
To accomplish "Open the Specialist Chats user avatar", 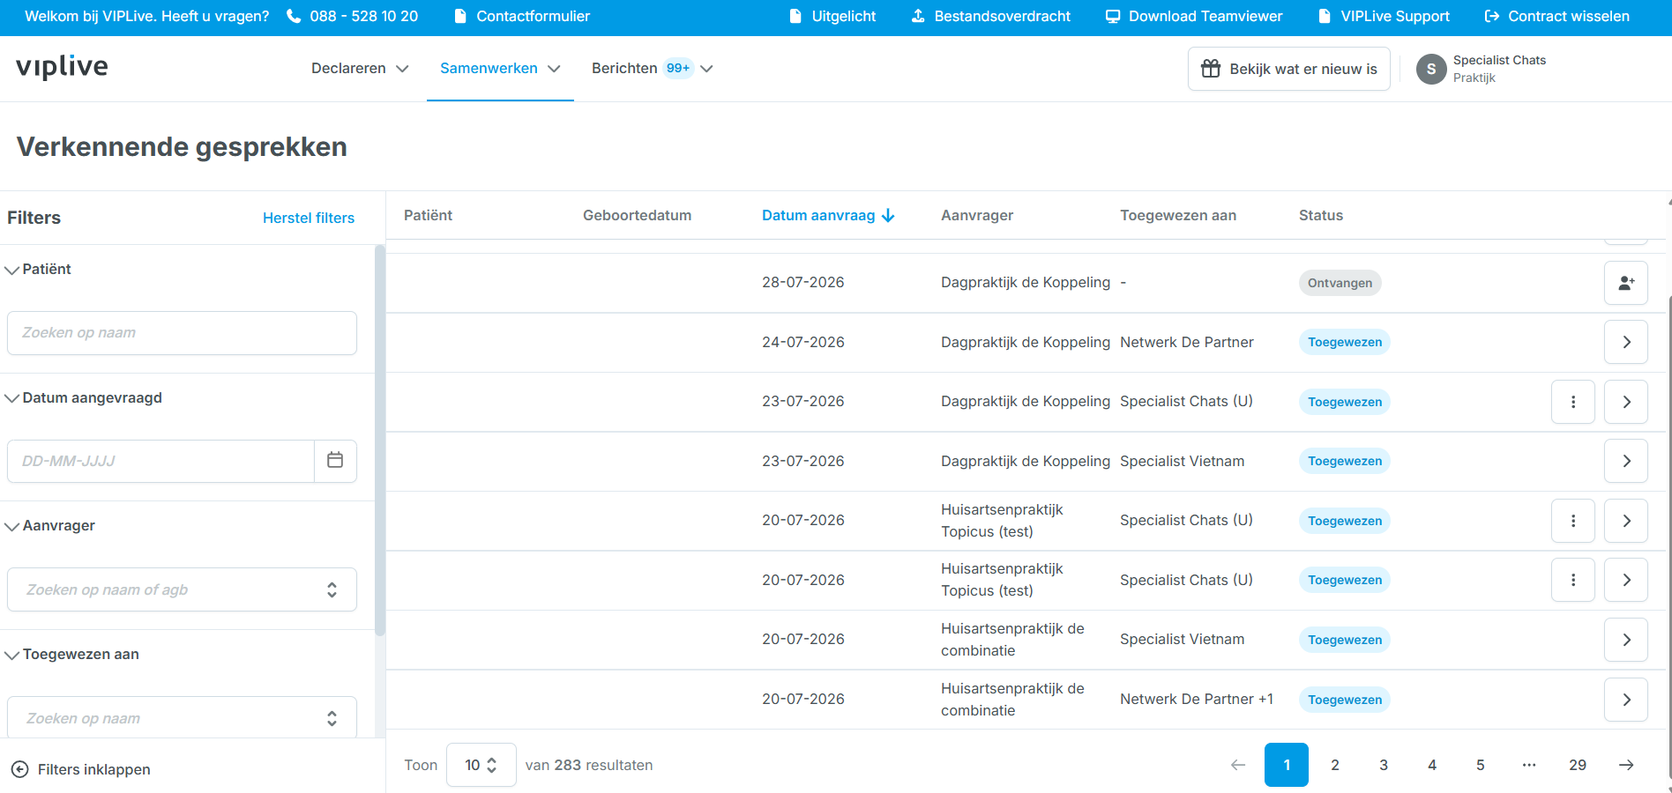I will [1431, 69].
